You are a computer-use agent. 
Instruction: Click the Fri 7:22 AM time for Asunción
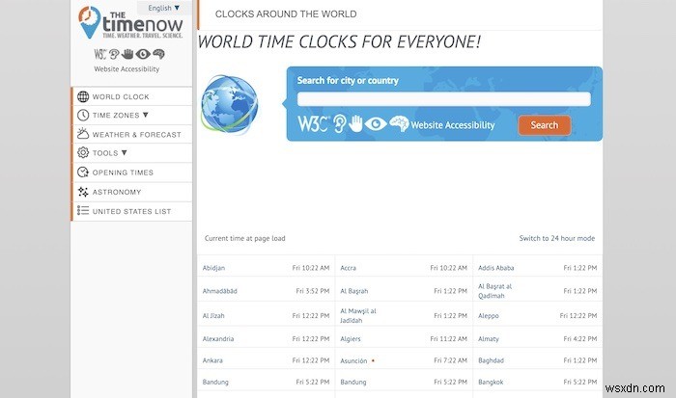coord(450,360)
